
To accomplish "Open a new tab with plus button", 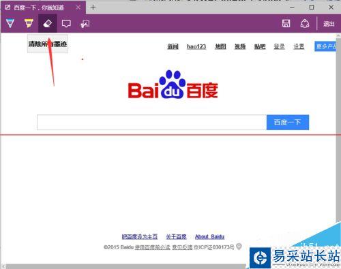I will 93,7.
